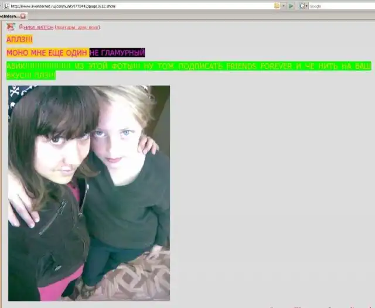Click the green-highlighted FRIENDS FOREVER text

click(x=256, y=66)
